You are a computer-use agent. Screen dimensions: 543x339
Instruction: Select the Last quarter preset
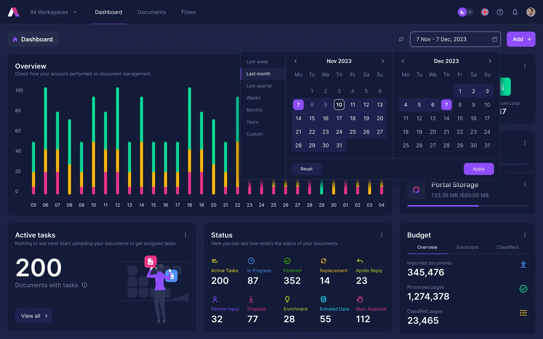pyautogui.click(x=263, y=86)
